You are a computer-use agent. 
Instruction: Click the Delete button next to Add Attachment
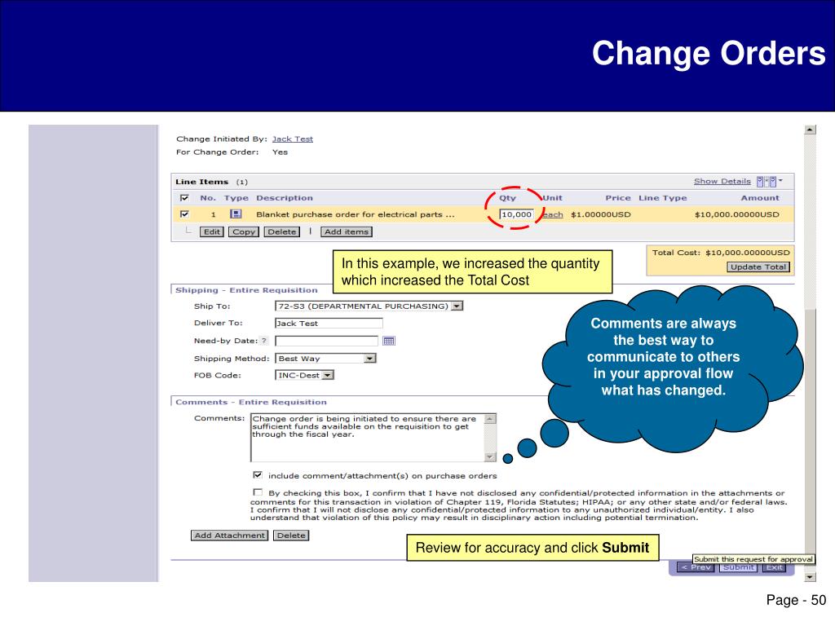291,536
